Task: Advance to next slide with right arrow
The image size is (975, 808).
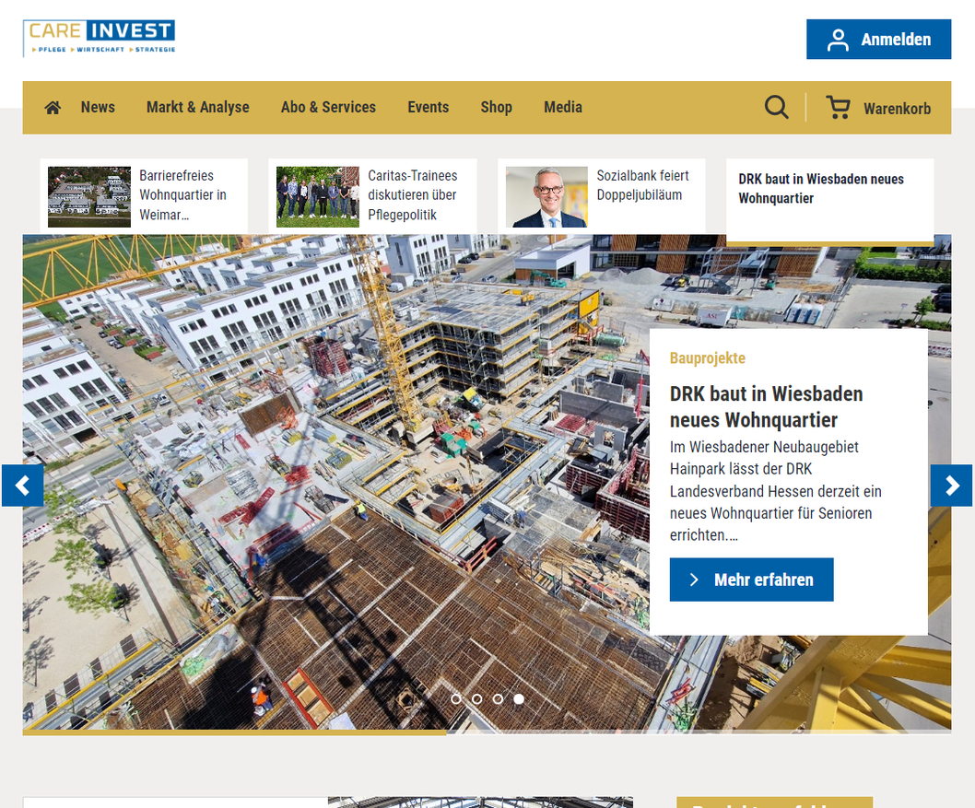Action: click(951, 486)
